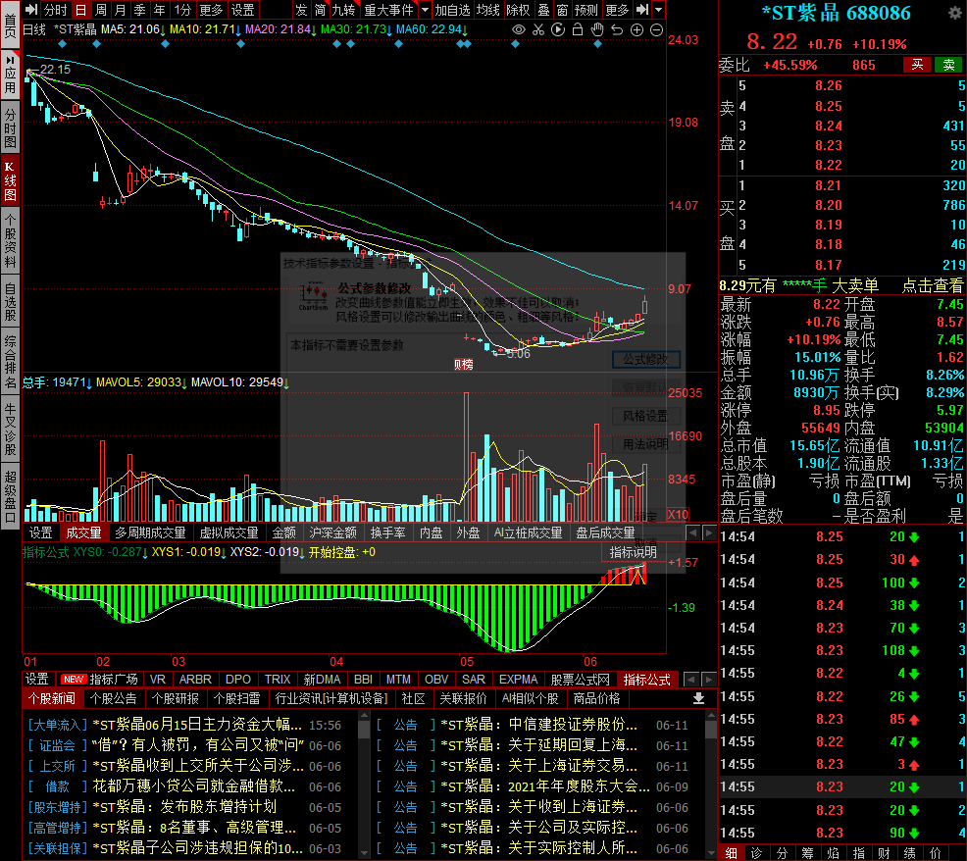Click 点击查看 link in 大卖单 row

(x=932, y=285)
